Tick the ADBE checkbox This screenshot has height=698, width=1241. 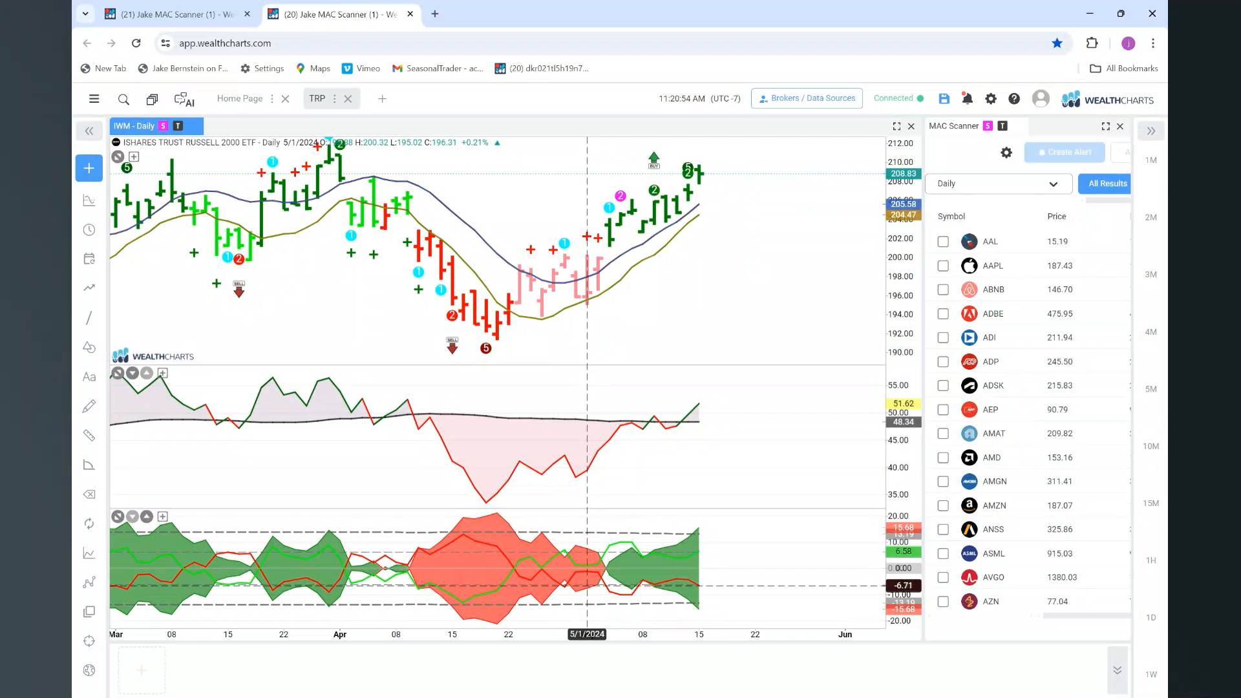pos(943,313)
